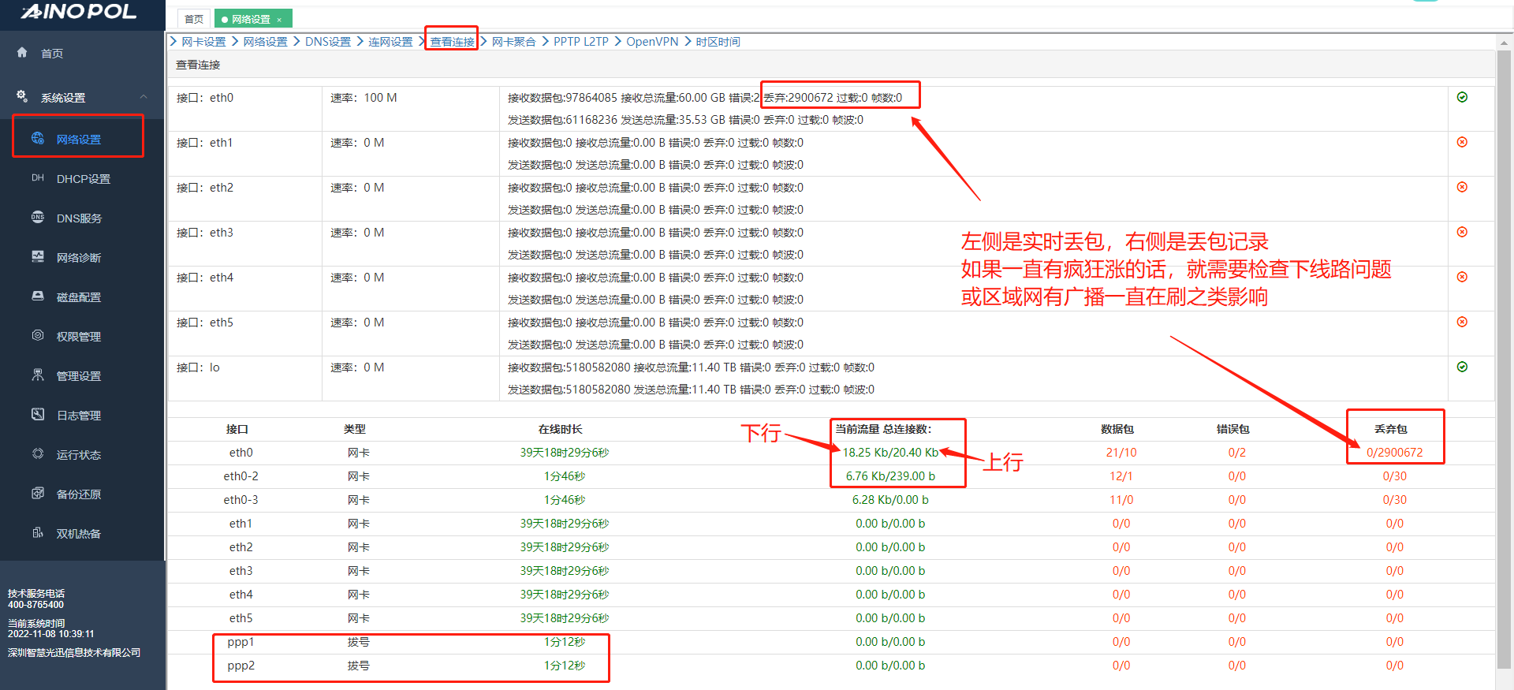
Task: Switch to the 首页 tab
Action: 193,19
